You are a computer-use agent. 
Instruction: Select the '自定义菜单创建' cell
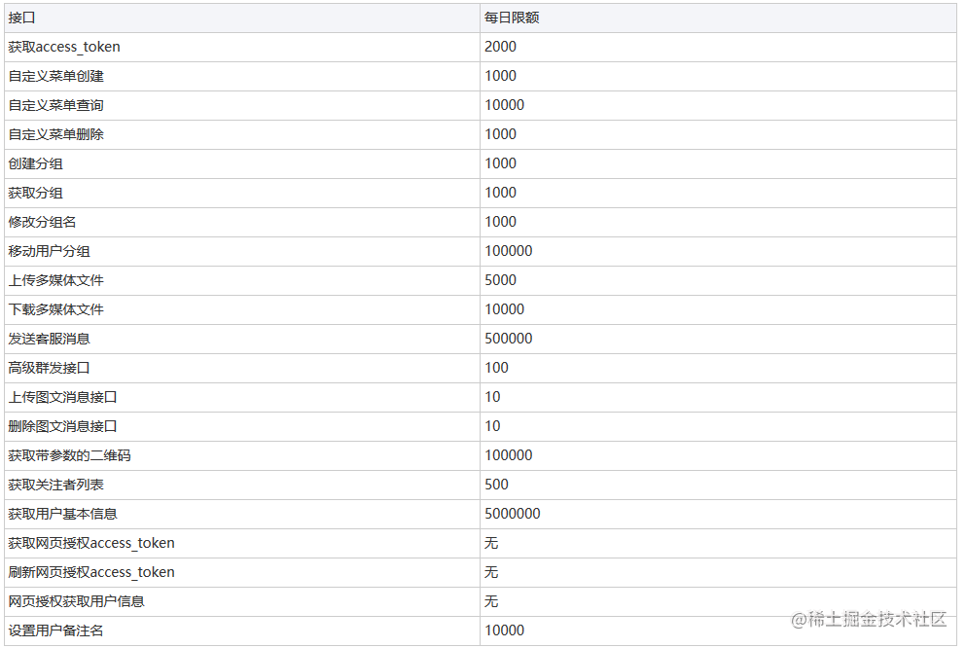242,77
